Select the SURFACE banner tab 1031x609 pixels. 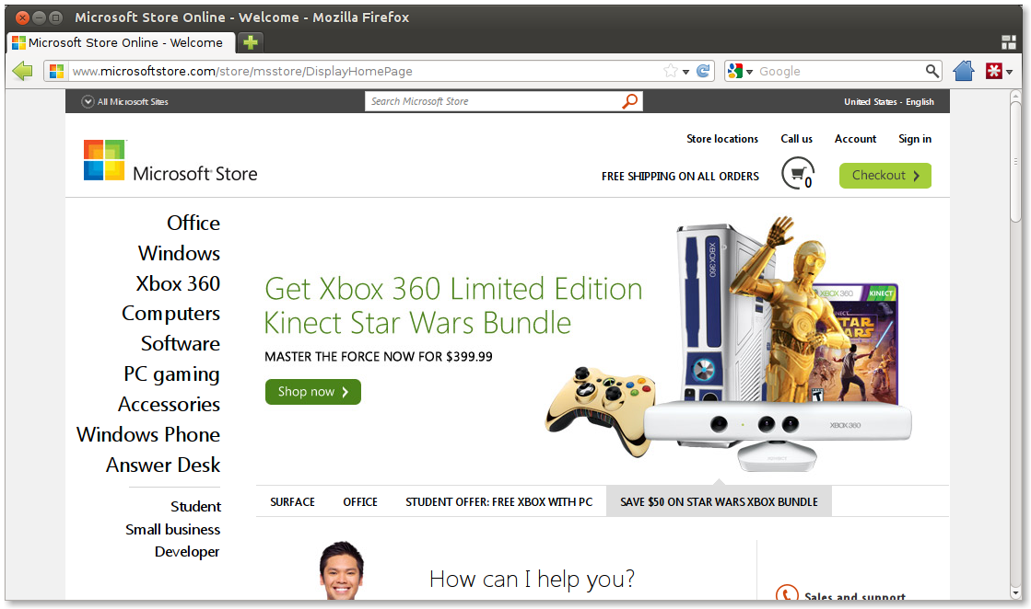[x=293, y=502]
